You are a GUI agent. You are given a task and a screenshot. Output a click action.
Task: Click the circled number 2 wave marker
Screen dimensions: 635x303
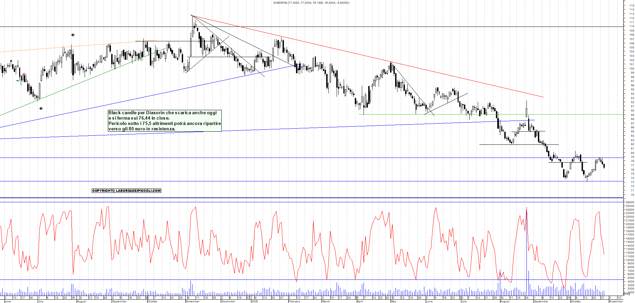41,109
